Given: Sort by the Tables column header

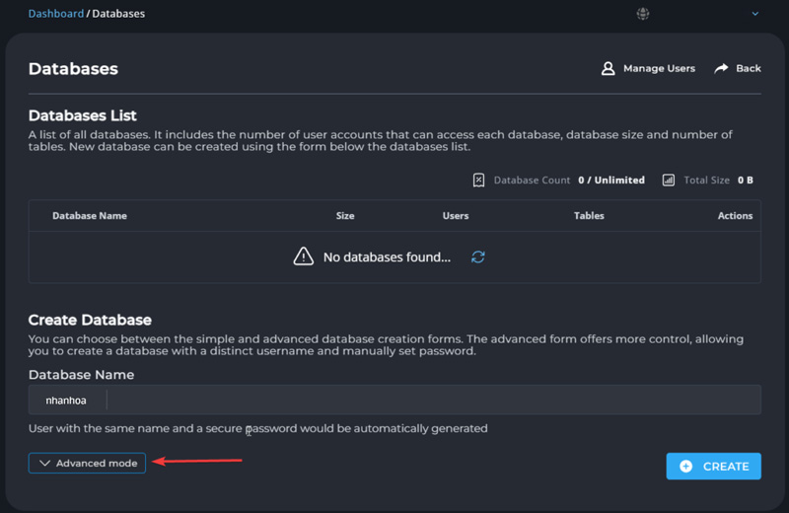Looking at the screenshot, I should 589,215.
